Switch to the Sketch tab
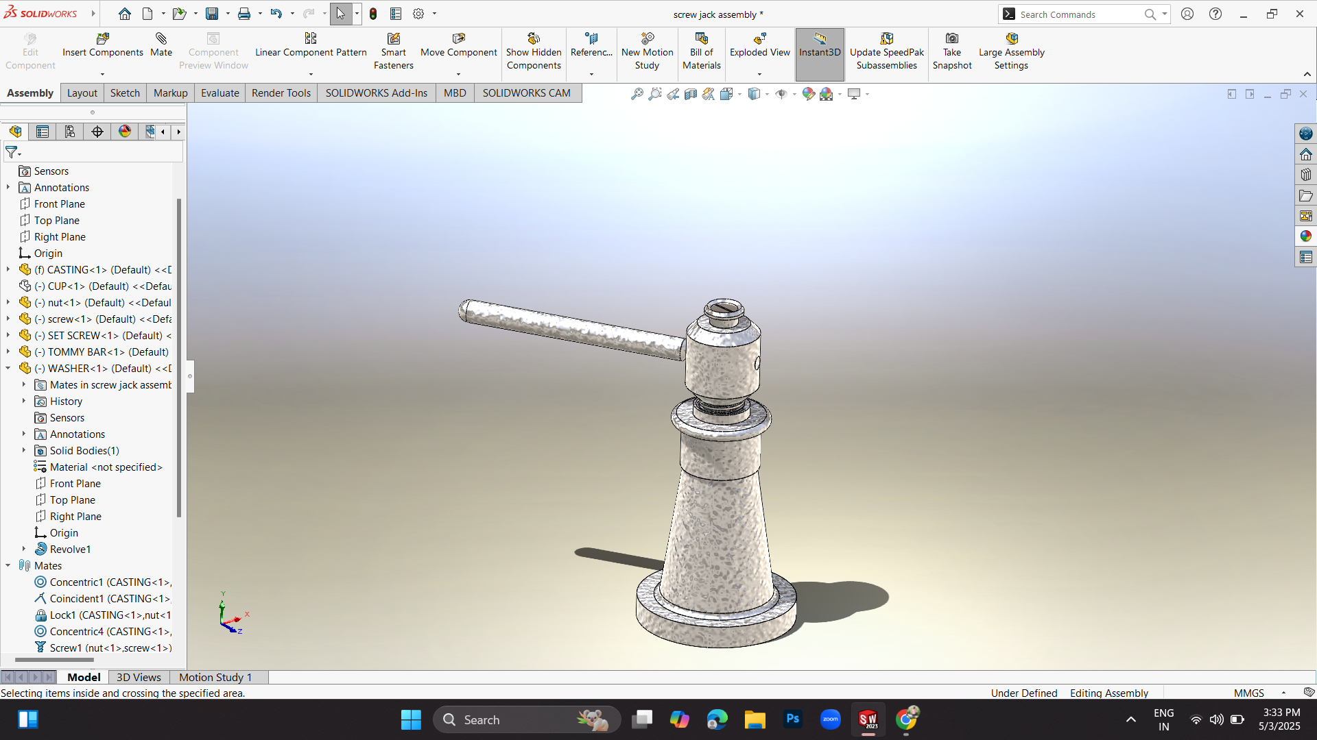 (125, 93)
